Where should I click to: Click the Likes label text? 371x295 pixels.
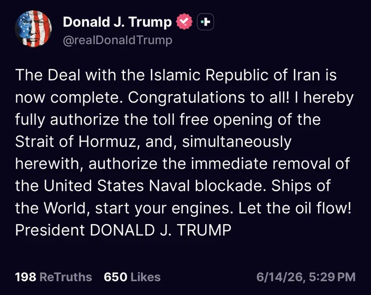(x=145, y=277)
